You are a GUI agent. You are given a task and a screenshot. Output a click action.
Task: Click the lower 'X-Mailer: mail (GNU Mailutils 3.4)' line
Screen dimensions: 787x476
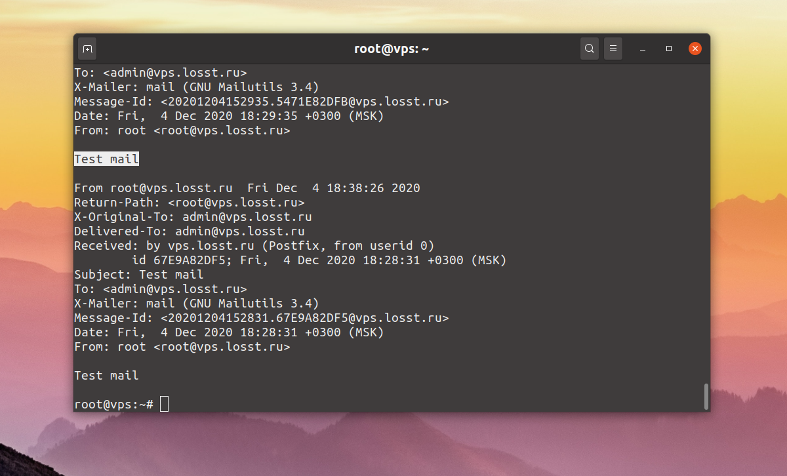(197, 304)
